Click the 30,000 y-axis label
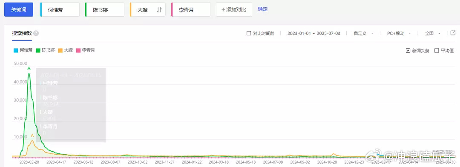The width and height of the screenshot is (460, 167). point(20,100)
